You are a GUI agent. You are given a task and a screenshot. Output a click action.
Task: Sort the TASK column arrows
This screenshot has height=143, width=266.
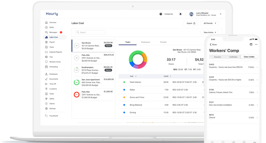pos(136,76)
